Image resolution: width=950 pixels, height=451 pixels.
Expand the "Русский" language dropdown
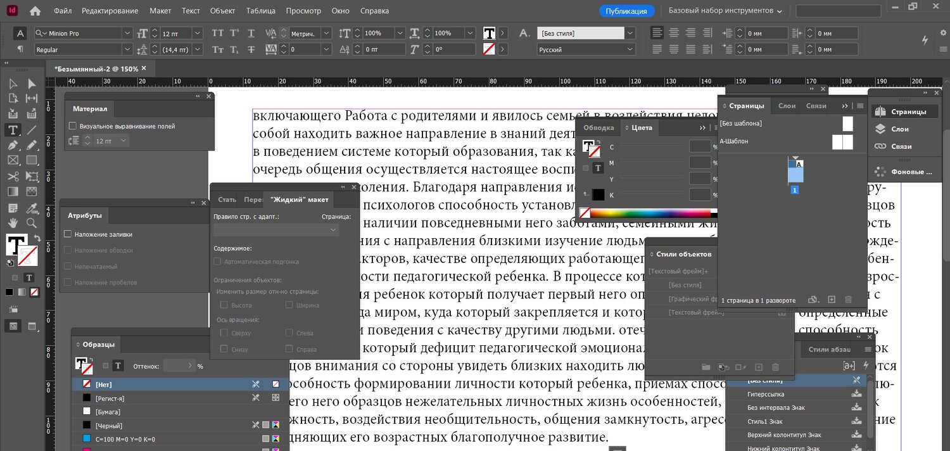click(x=630, y=49)
